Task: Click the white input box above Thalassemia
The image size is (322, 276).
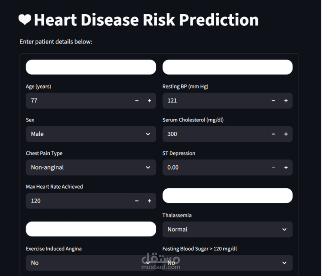Action: point(227,196)
